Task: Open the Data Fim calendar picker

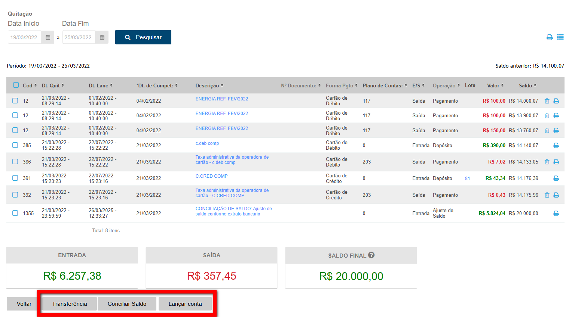Action: coord(102,37)
